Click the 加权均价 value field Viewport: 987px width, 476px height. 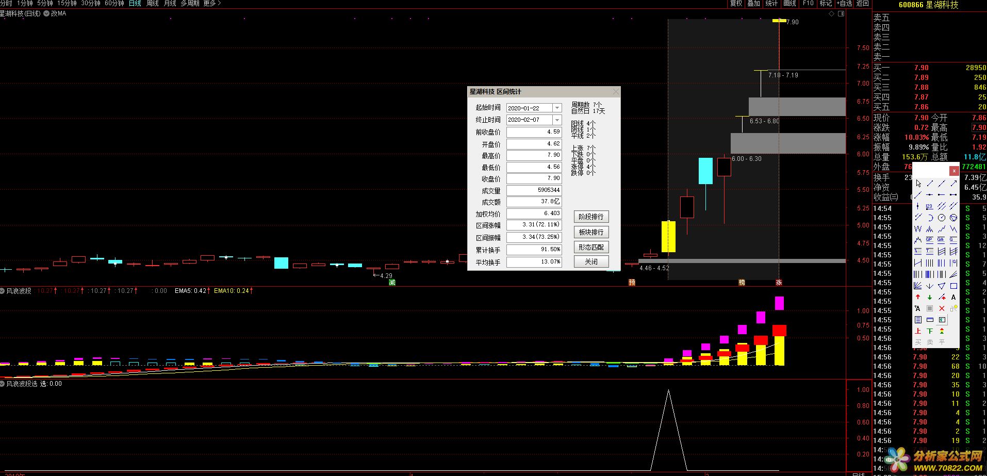[x=534, y=214]
